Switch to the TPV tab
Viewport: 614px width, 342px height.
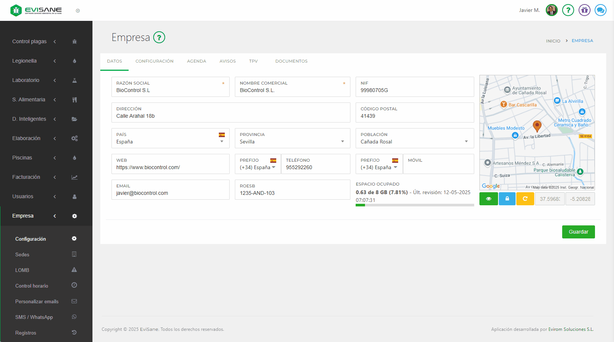(254, 61)
